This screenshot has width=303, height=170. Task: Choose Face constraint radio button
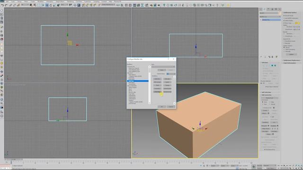tap(262, 104)
